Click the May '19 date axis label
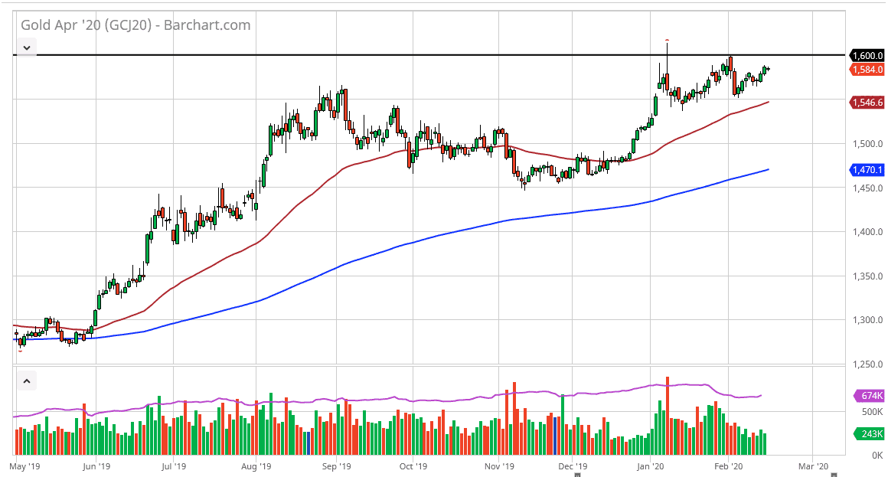This screenshot has width=888, height=477. (x=25, y=466)
